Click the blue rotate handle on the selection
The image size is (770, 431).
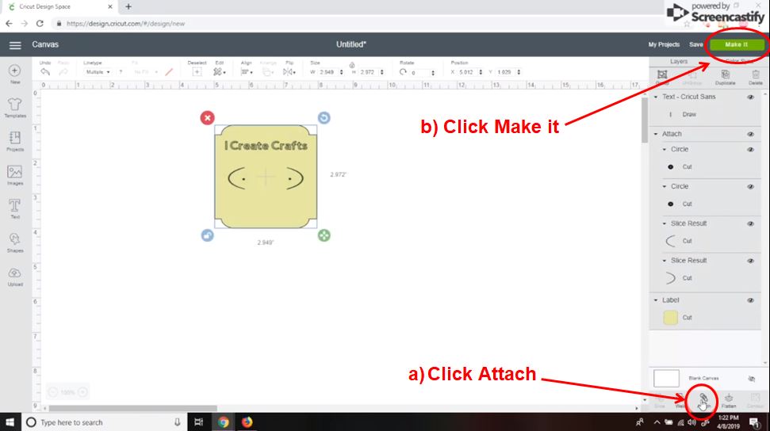click(324, 118)
